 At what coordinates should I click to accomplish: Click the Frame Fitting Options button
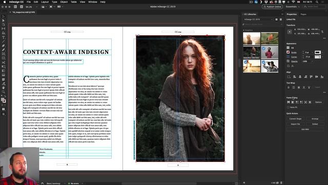point(318,102)
